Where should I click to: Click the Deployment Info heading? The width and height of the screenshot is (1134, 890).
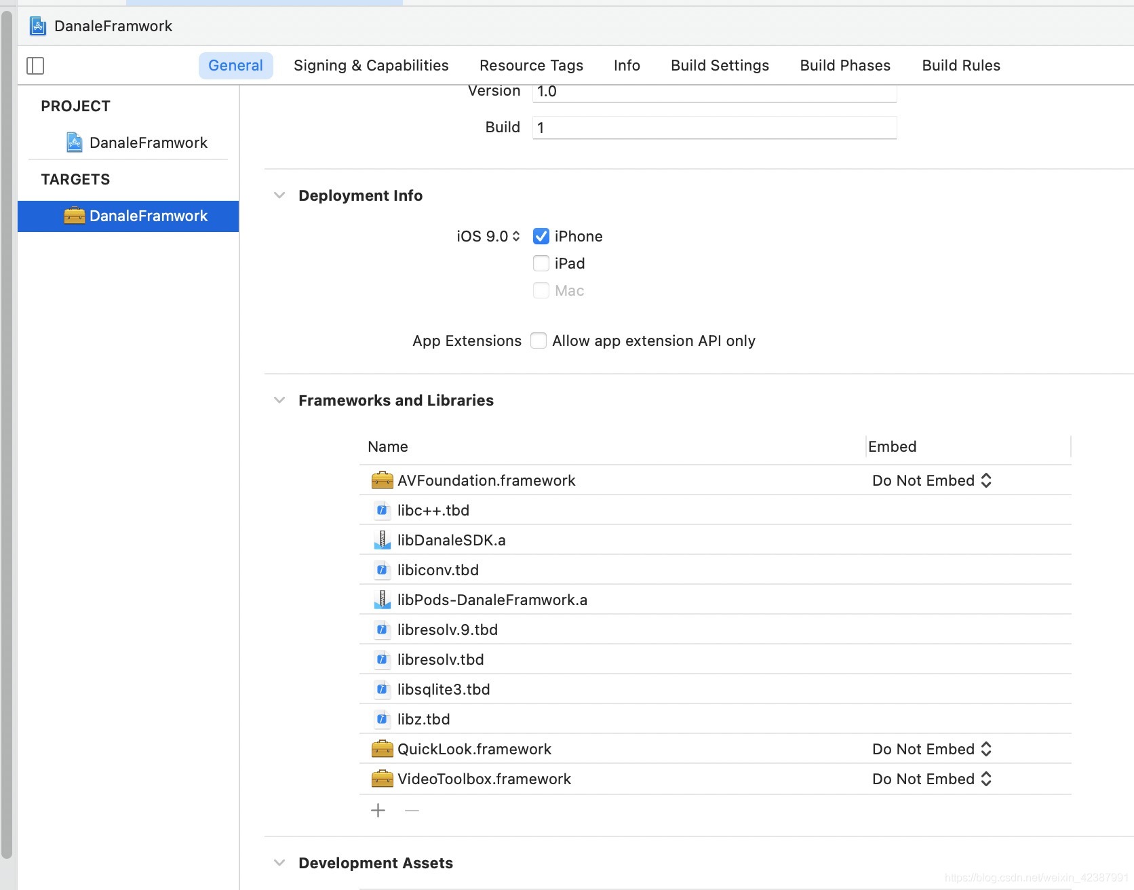[360, 195]
